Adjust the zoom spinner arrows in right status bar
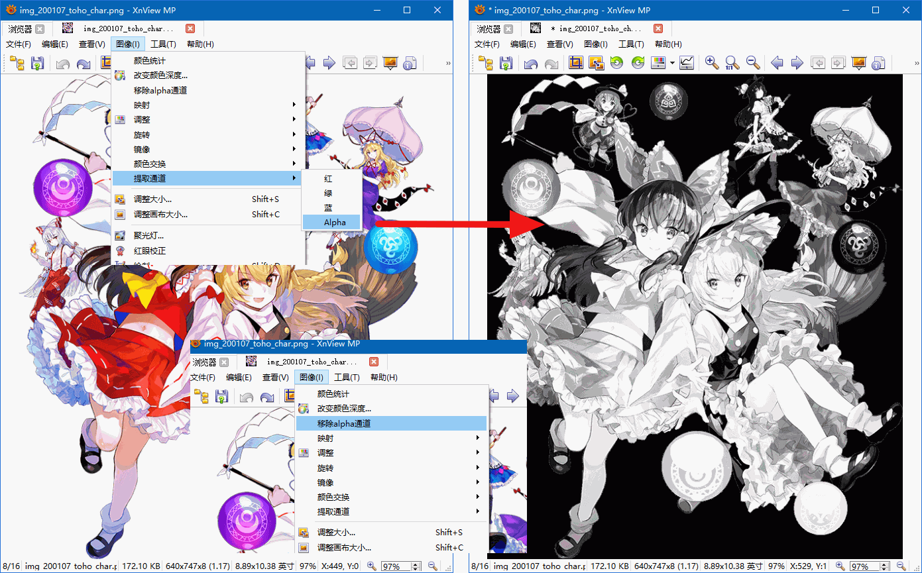This screenshot has height=573, width=922. [886, 566]
